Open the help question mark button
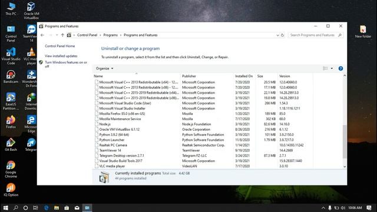Viewport: 377px width, 212px height. coord(340,68)
